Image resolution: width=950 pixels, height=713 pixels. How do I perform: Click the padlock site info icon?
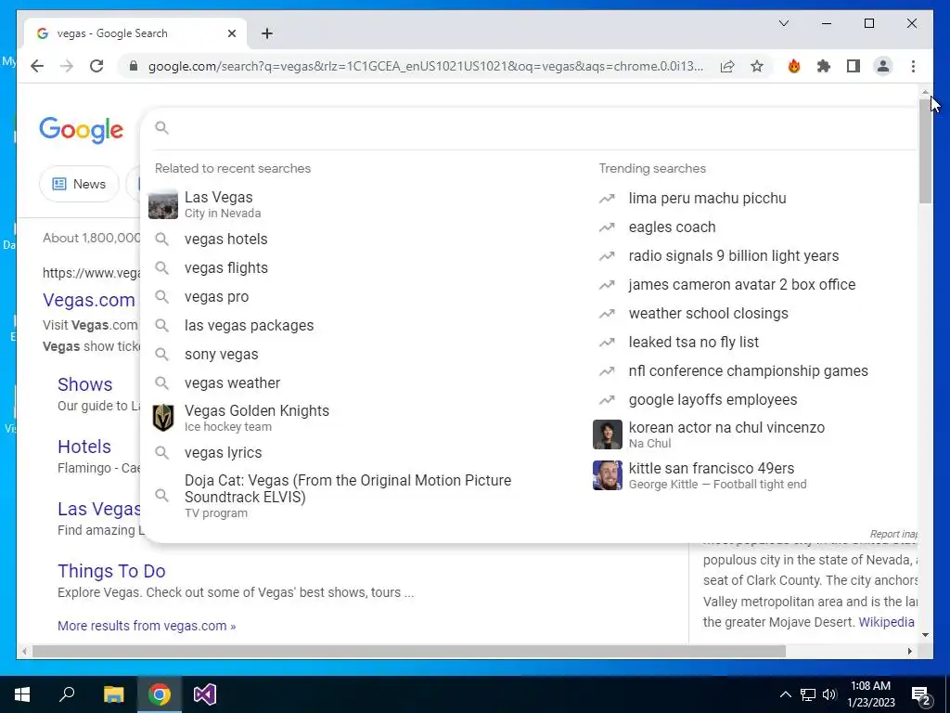pos(134,66)
